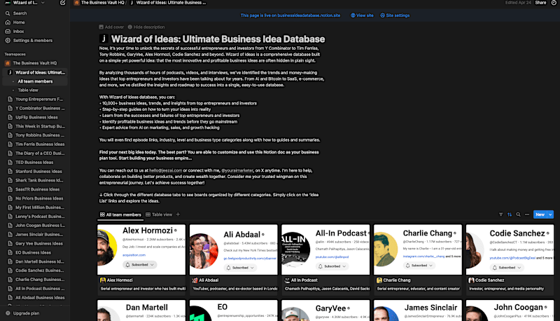
Task: Open All team members sidebar view
Action: [x=34, y=81]
